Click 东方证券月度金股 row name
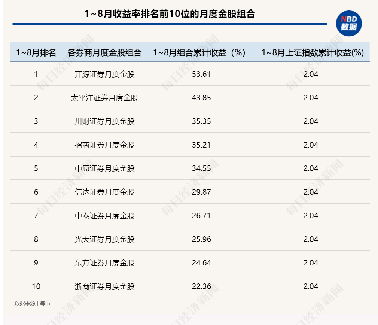The height and width of the screenshot is (325, 378). [x=104, y=262]
